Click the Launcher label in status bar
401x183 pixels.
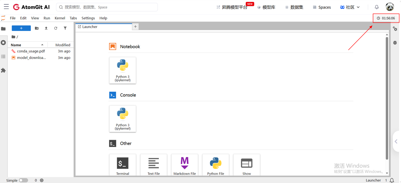373,180
